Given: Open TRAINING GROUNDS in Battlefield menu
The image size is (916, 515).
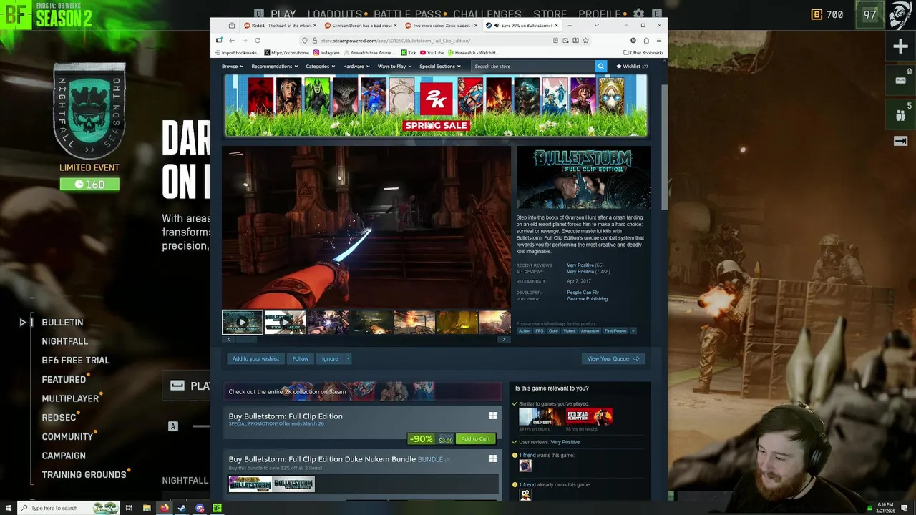Looking at the screenshot, I should 84,475.
